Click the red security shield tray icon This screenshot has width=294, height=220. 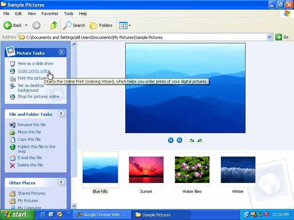click(267, 214)
